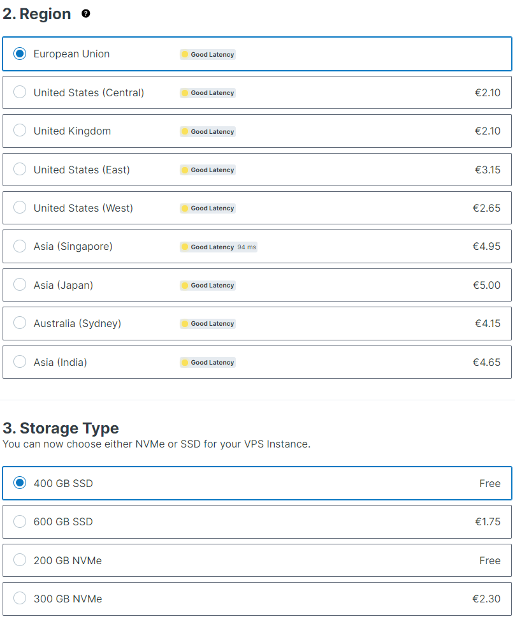Screen dimensions: 515x626
Task: Click the €1.75 price for 600 GB SSD
Action: (488, 521)
